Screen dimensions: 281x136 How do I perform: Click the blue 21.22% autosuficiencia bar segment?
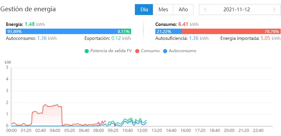coord(169,32)
